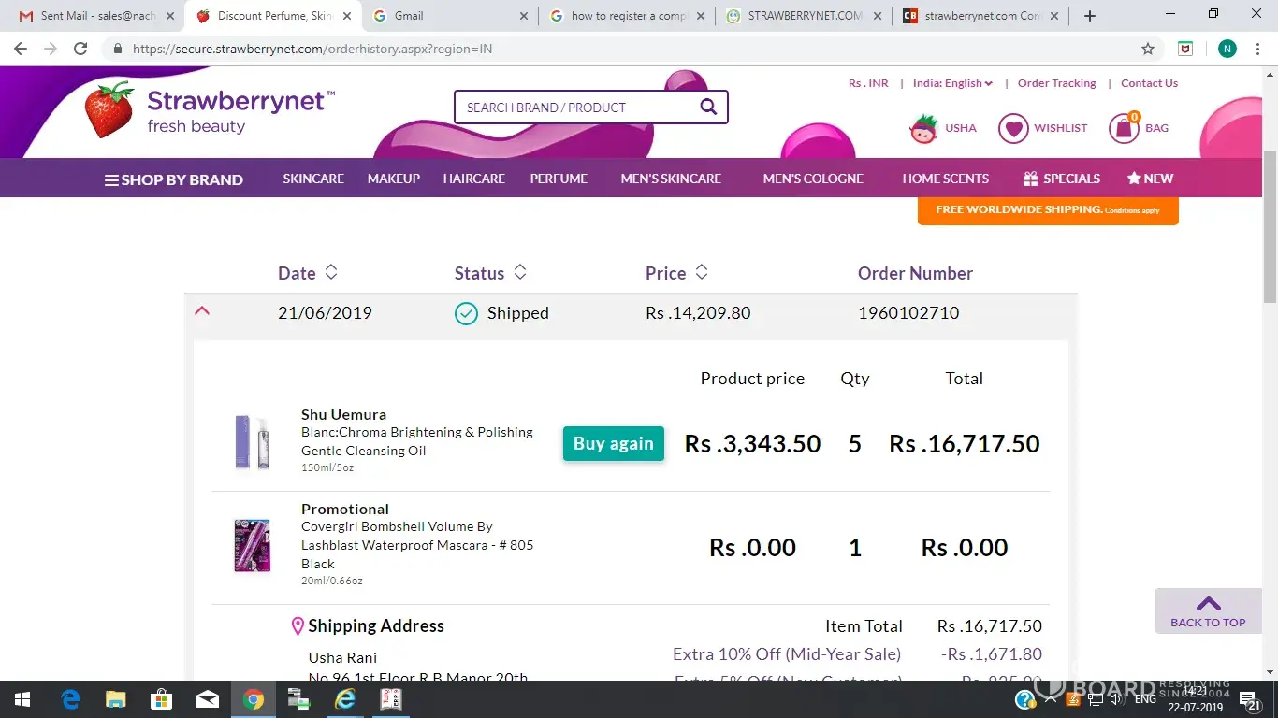
Task: Open the Wishlist heart icon
Action: pyautogui.click(x=1013, y=128)
